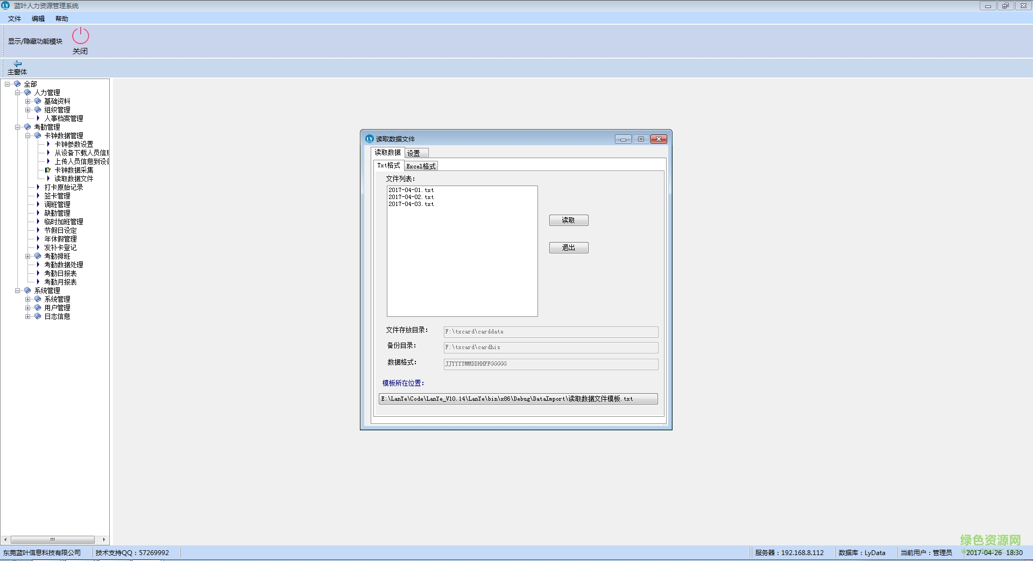Switch to the Excel格式 tab
The image size is (1033, 561).
click(421, 166)
